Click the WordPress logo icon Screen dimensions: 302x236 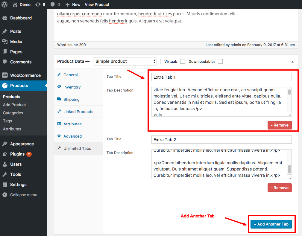(4, 4)
